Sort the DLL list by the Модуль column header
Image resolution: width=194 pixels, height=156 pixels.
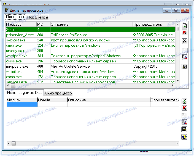(x=22, y=100)
